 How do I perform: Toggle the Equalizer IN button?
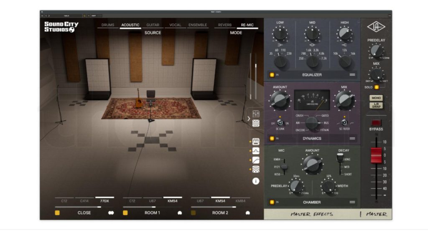pyautogui.click(x=272, y=75)
